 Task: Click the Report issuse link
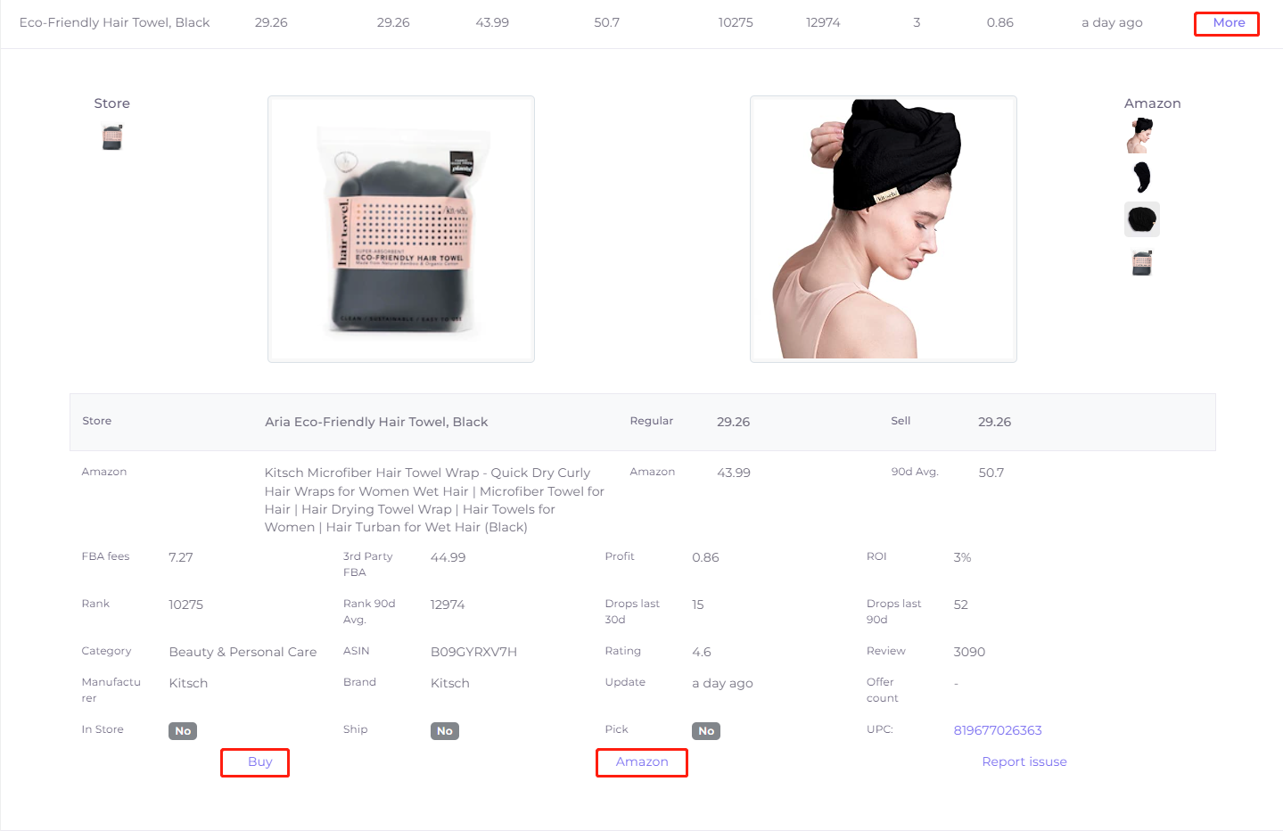(x=1024, y=761)
